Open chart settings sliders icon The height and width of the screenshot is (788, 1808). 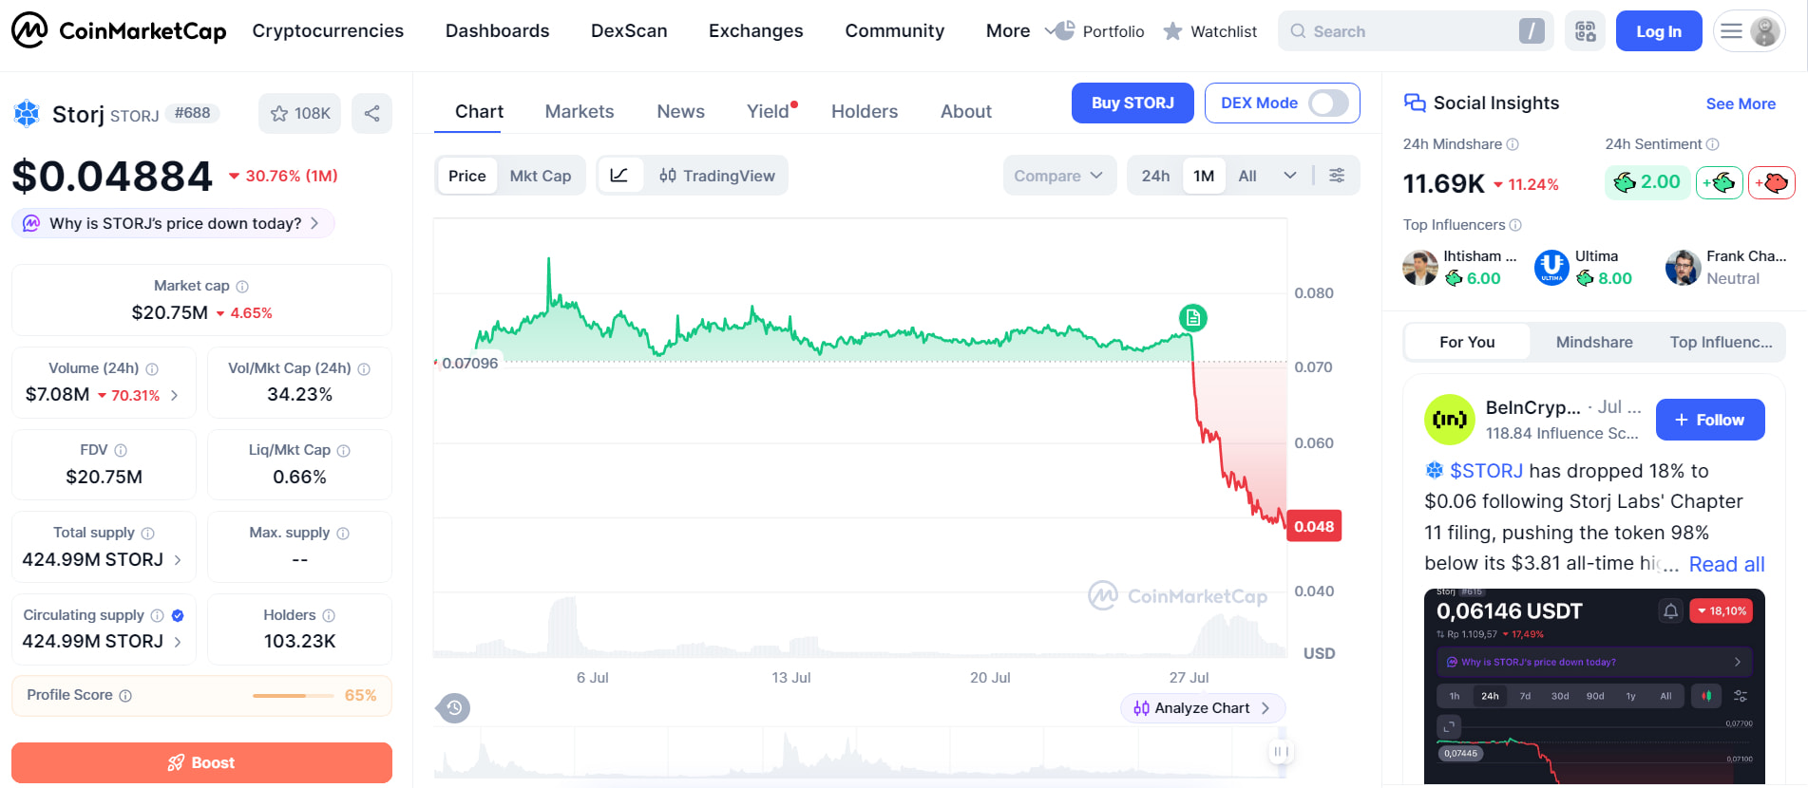(1337, 176)
